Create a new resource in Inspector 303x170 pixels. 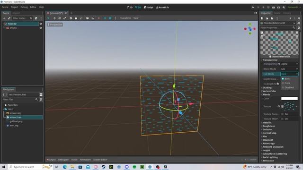click(x=262, y=18)
